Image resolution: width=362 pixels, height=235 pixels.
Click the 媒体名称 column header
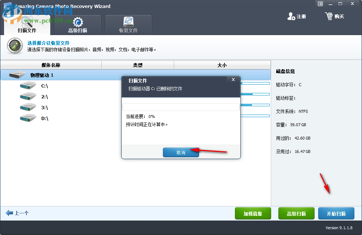[51, 65]
